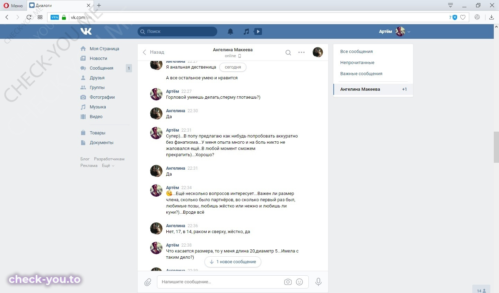Close the Диалоги browser tab

tap(88, 5)
